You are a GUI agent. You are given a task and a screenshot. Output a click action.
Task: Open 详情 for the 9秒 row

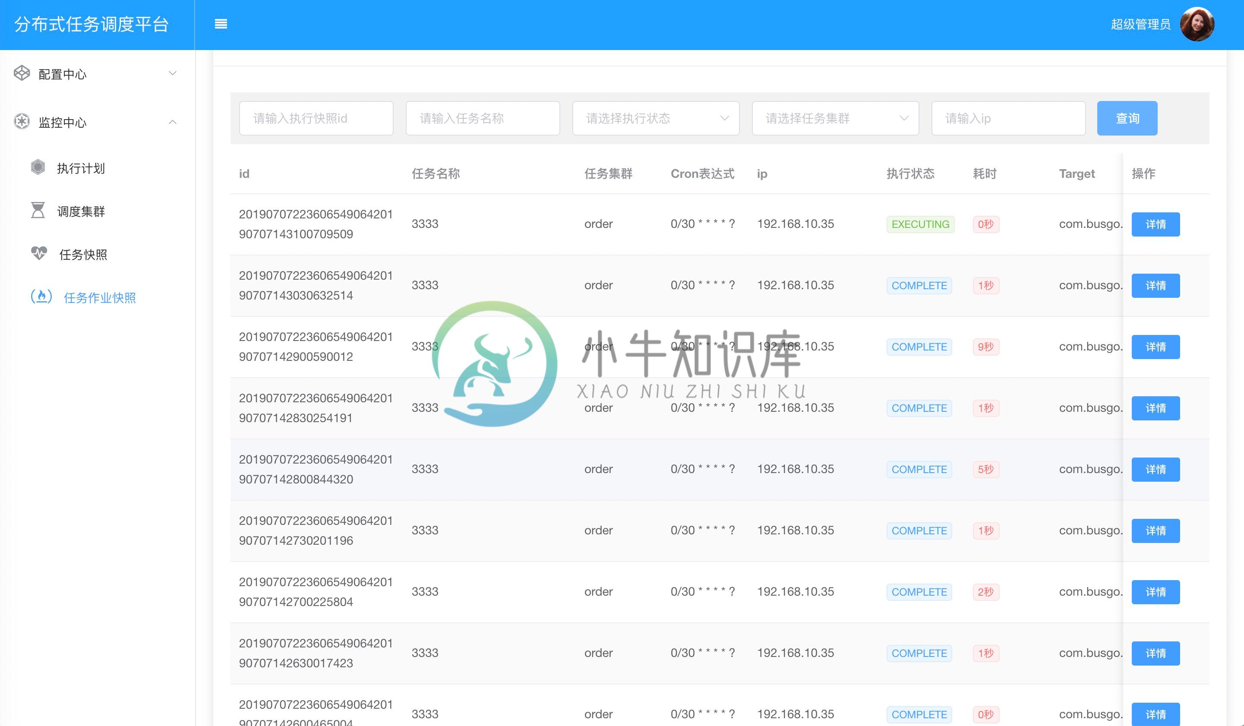click(x=1156, y=347)
